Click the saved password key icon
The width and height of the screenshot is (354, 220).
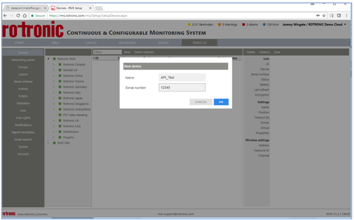tap(318, 16)
